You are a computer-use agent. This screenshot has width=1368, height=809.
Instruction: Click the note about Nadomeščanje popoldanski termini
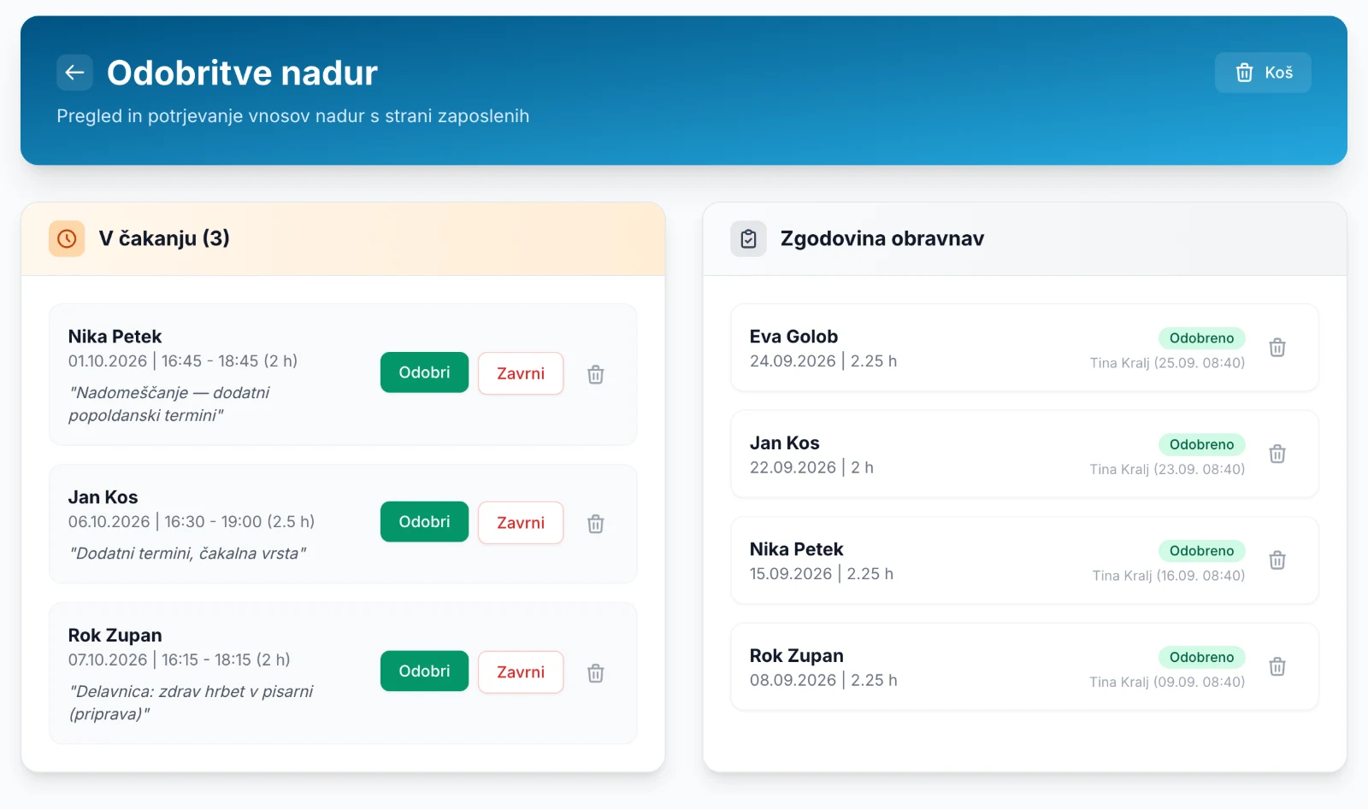click(x=169, y=404)
